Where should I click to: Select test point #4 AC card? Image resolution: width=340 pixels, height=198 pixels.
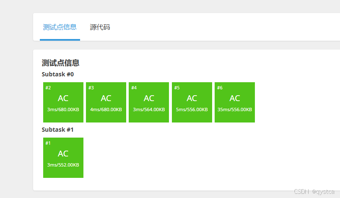coord(149,102)
